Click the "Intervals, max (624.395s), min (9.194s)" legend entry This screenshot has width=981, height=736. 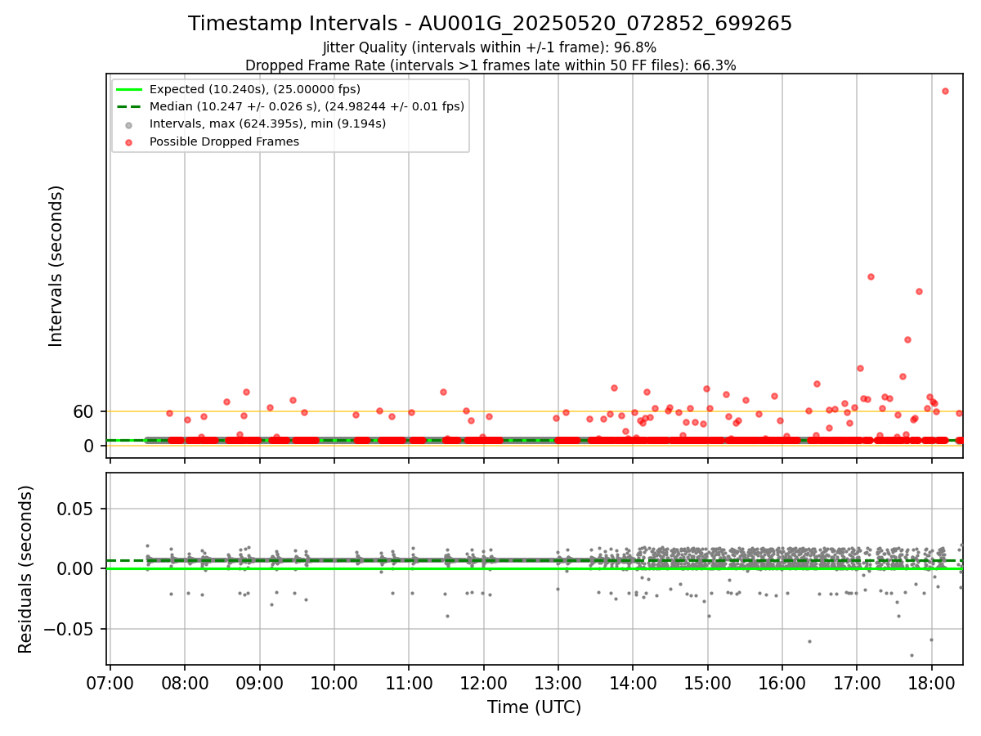[x=267, y=123]
